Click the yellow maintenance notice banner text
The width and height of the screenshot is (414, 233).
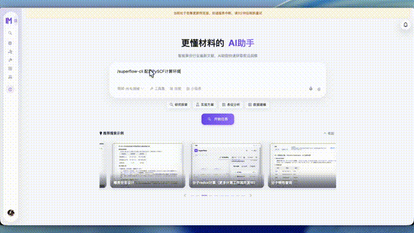point(217,13)
